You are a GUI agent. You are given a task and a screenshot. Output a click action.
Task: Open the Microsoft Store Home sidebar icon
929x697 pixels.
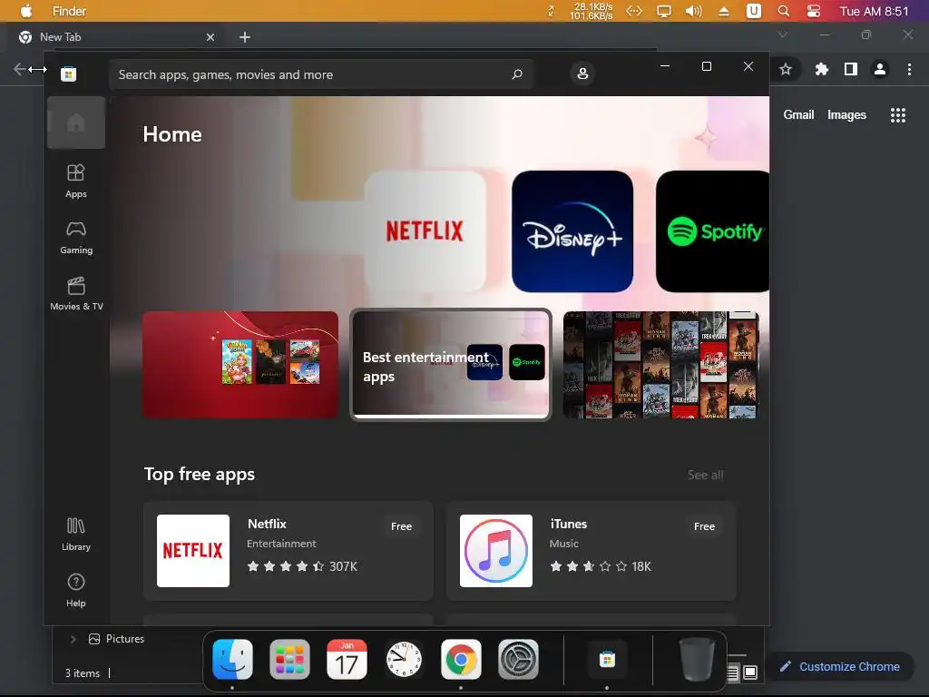point(76,123)
